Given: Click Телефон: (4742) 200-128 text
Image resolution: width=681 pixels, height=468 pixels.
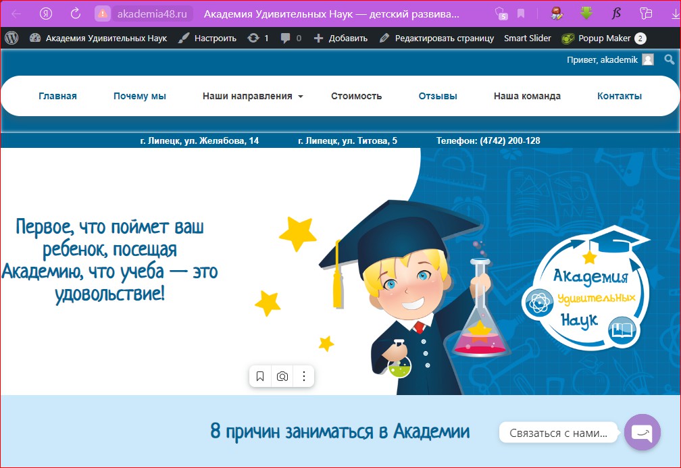Looking at the screenshot, I should (x=488, y=140).
